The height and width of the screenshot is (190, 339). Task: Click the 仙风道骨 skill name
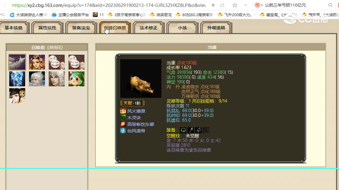[x=136, y=131]
